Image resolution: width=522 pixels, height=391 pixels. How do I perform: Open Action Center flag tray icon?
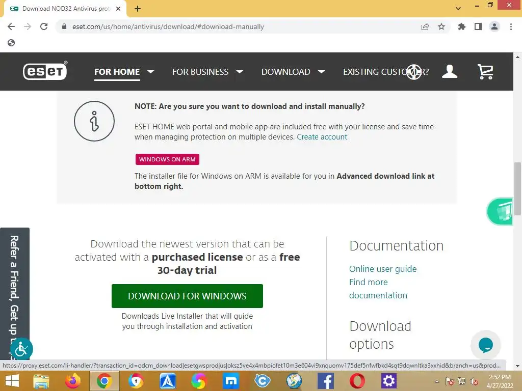(x=450, y=381)
